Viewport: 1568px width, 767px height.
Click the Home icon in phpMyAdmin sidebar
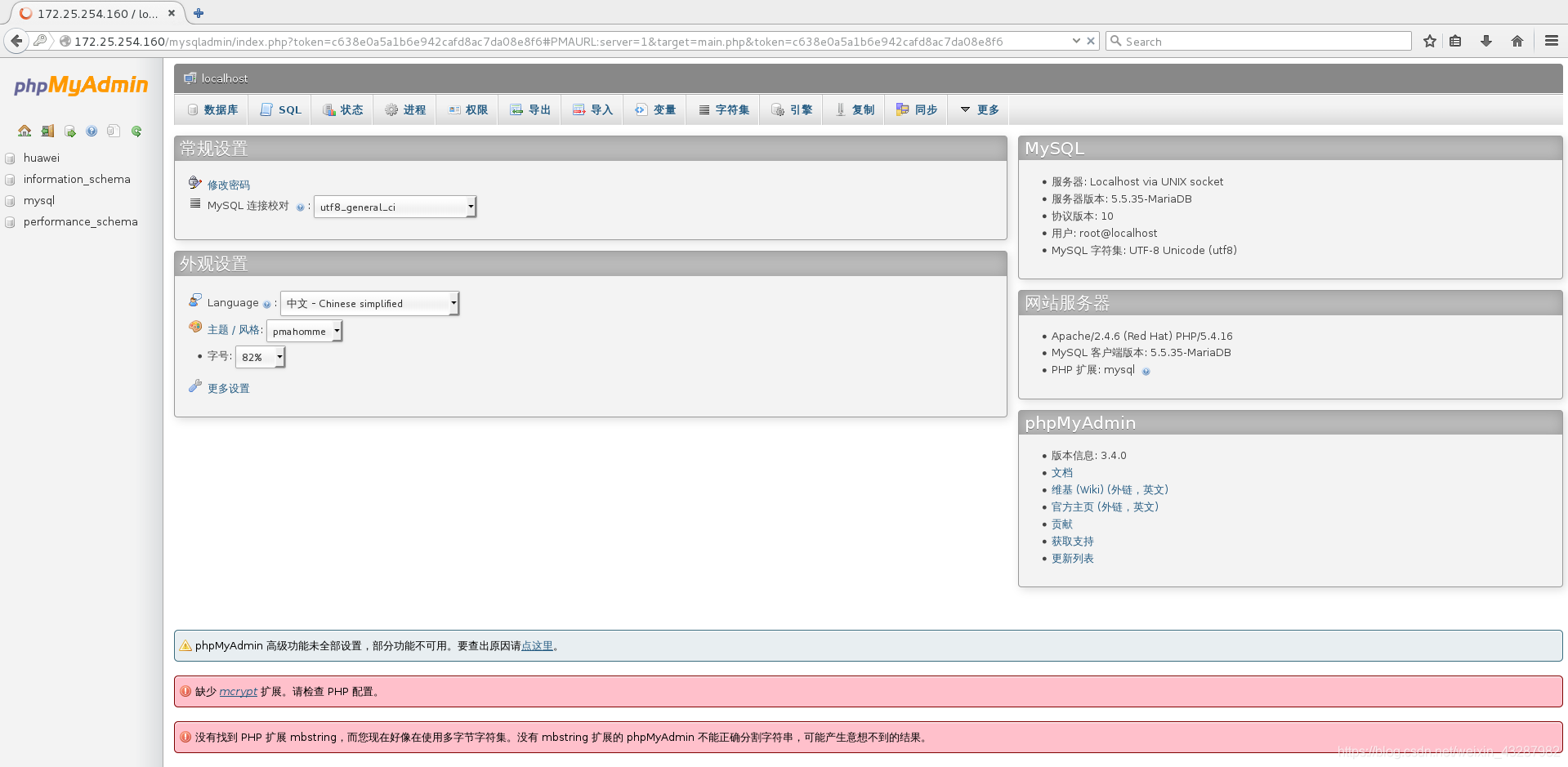(25, 131)
